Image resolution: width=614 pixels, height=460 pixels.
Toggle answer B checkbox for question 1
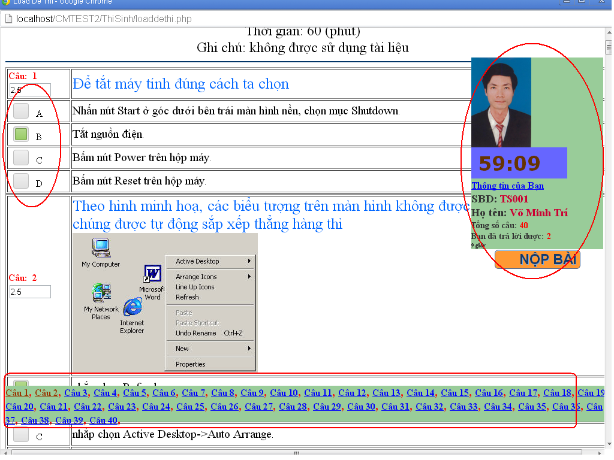tap(21, 134)
